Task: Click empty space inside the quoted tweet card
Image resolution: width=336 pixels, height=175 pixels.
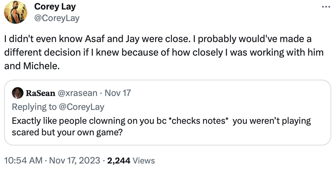Action: (238, 136)
